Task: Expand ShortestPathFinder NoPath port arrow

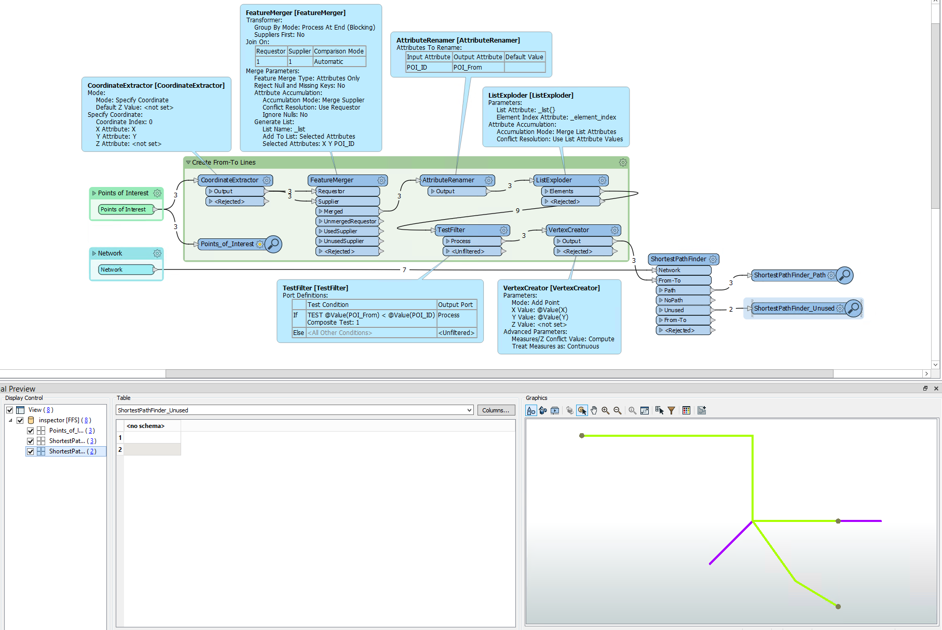Action: tap(661, 300)
